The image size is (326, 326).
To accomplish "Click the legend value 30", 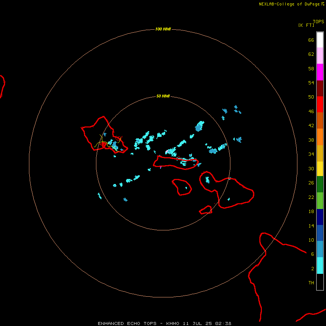I will tap(311, 168).
